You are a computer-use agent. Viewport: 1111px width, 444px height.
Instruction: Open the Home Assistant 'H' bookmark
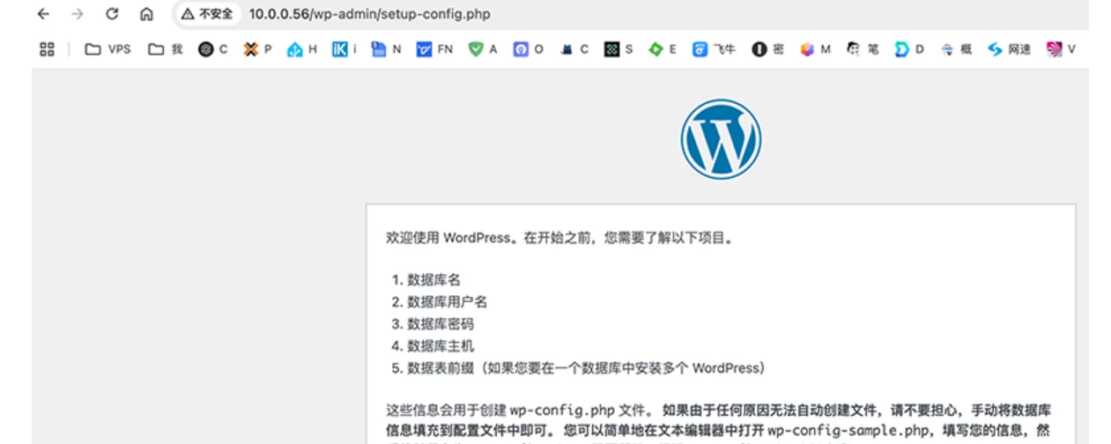point(302,49)
